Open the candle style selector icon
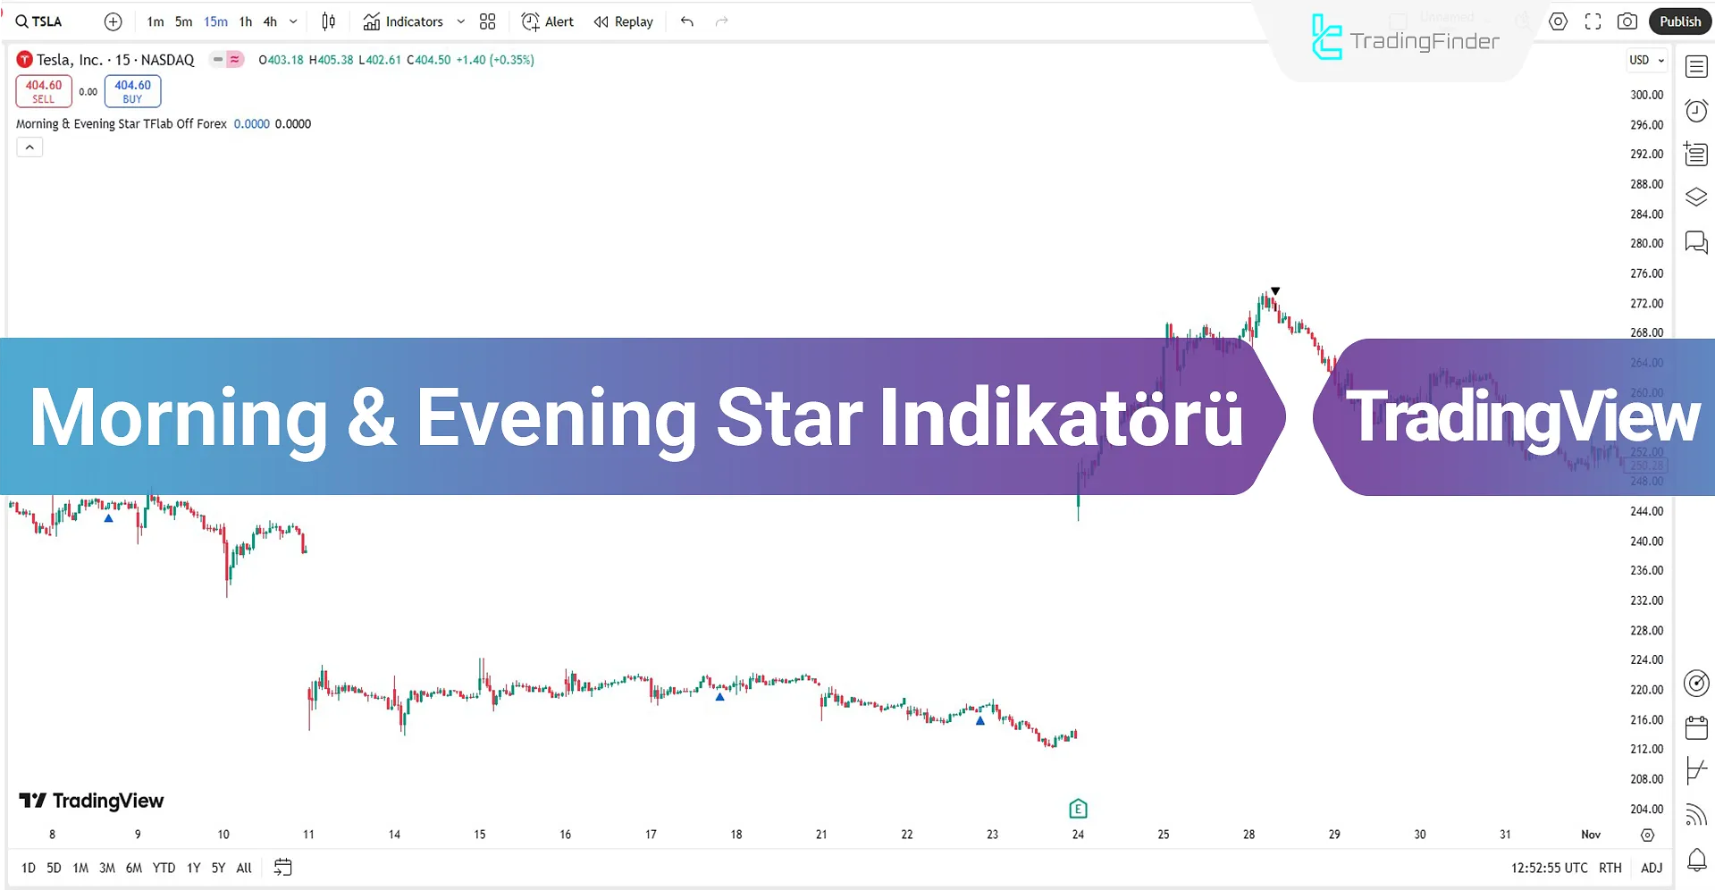Image resolution: width=1715 pixels, height=890 pixels. pyautogui.click(x=328, y=21)
